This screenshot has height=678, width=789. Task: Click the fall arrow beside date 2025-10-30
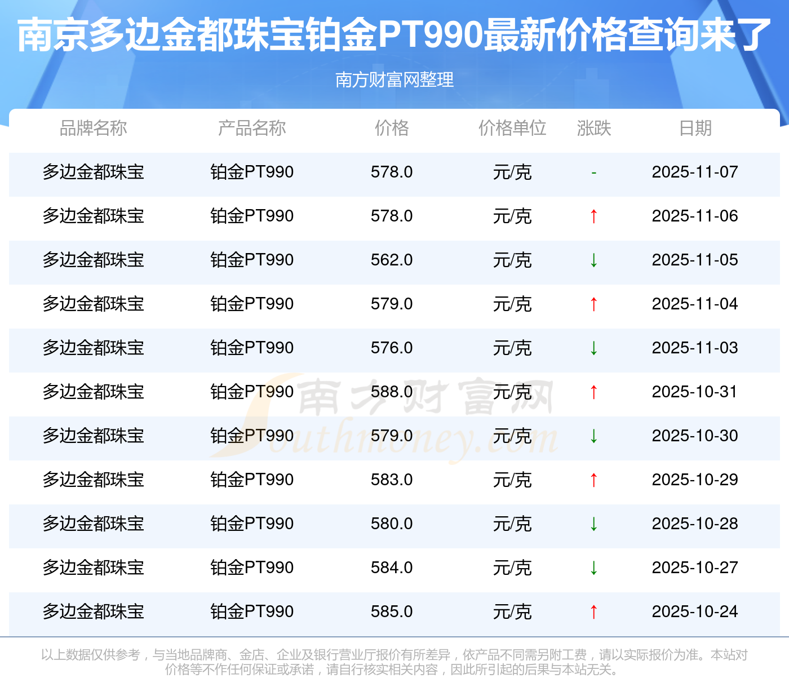pyautogui.click(x=593, y=436)
